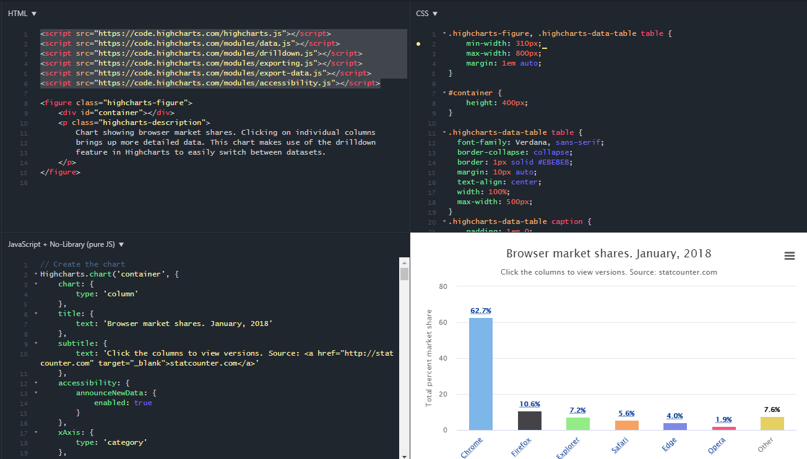Screen dimensions: 807x459
Task: Click the modules/exporting.js script line
Action: click(201, 63)
